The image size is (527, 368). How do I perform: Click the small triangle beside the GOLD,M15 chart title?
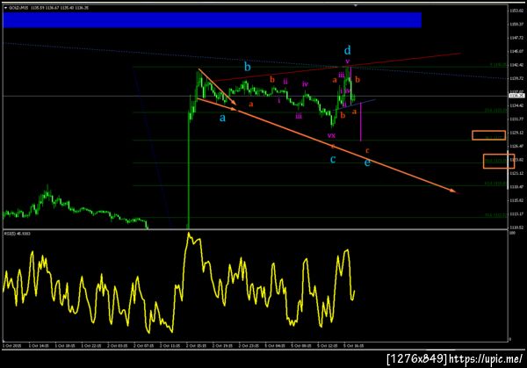6,8
